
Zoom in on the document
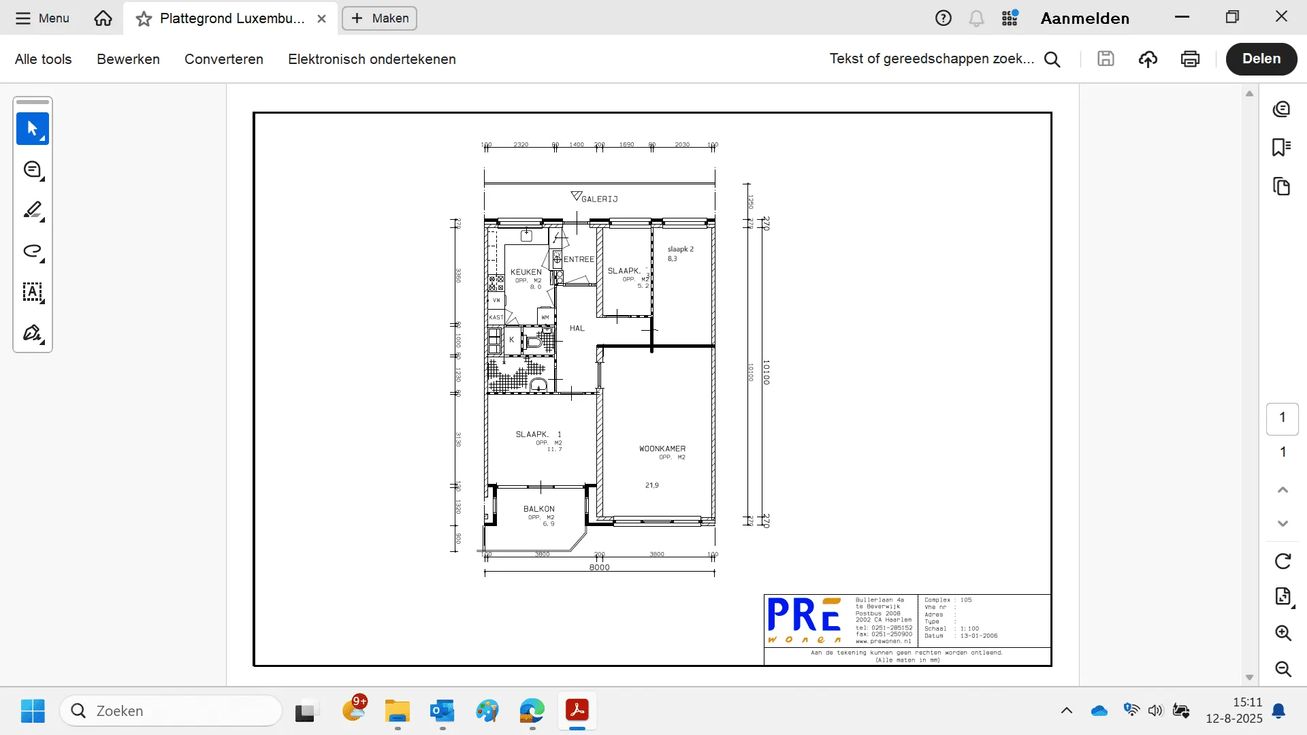click(x=1282, y=633)
